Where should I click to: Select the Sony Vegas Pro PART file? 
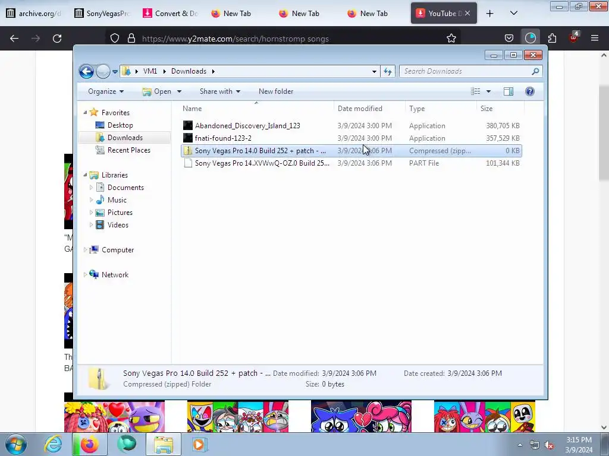[351, 163]
